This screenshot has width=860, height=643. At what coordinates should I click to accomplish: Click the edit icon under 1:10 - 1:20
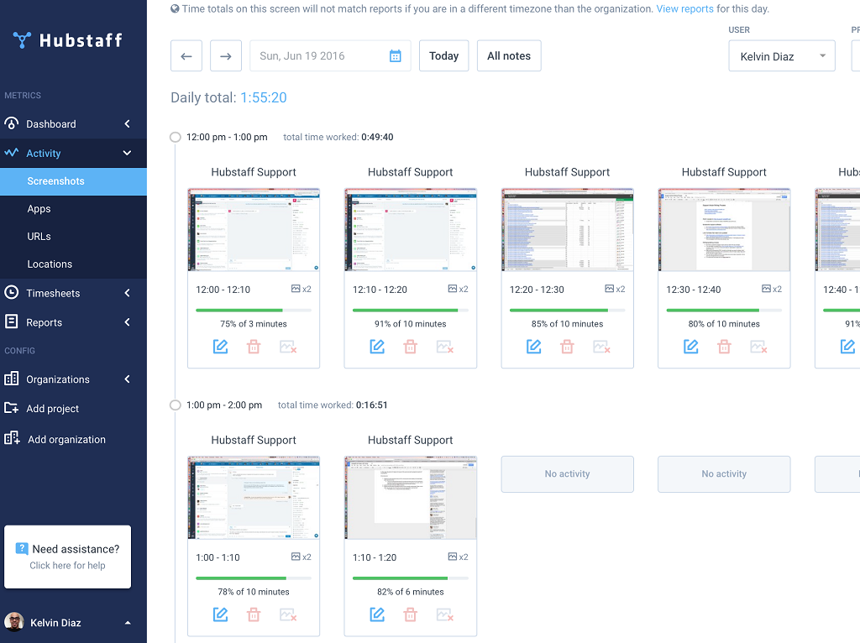pyautogui.click(x=377, y=614)
